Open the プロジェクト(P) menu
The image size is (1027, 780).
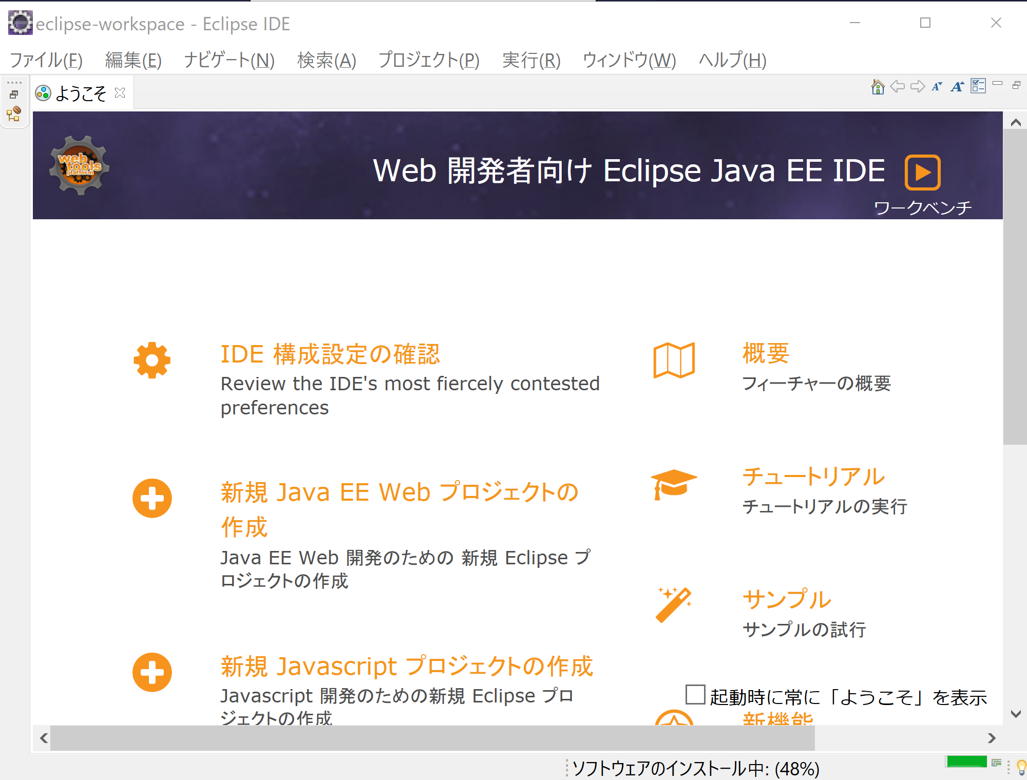(429, 60)
